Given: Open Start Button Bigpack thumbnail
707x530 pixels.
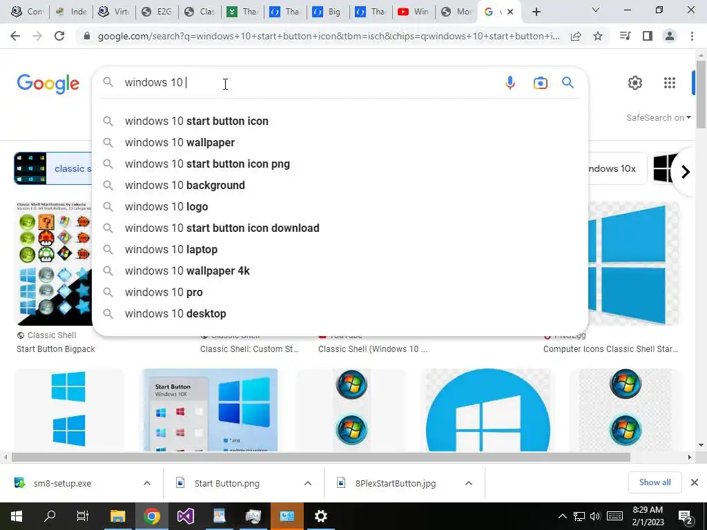Looking at the screenshot, I should pos(54,263).
